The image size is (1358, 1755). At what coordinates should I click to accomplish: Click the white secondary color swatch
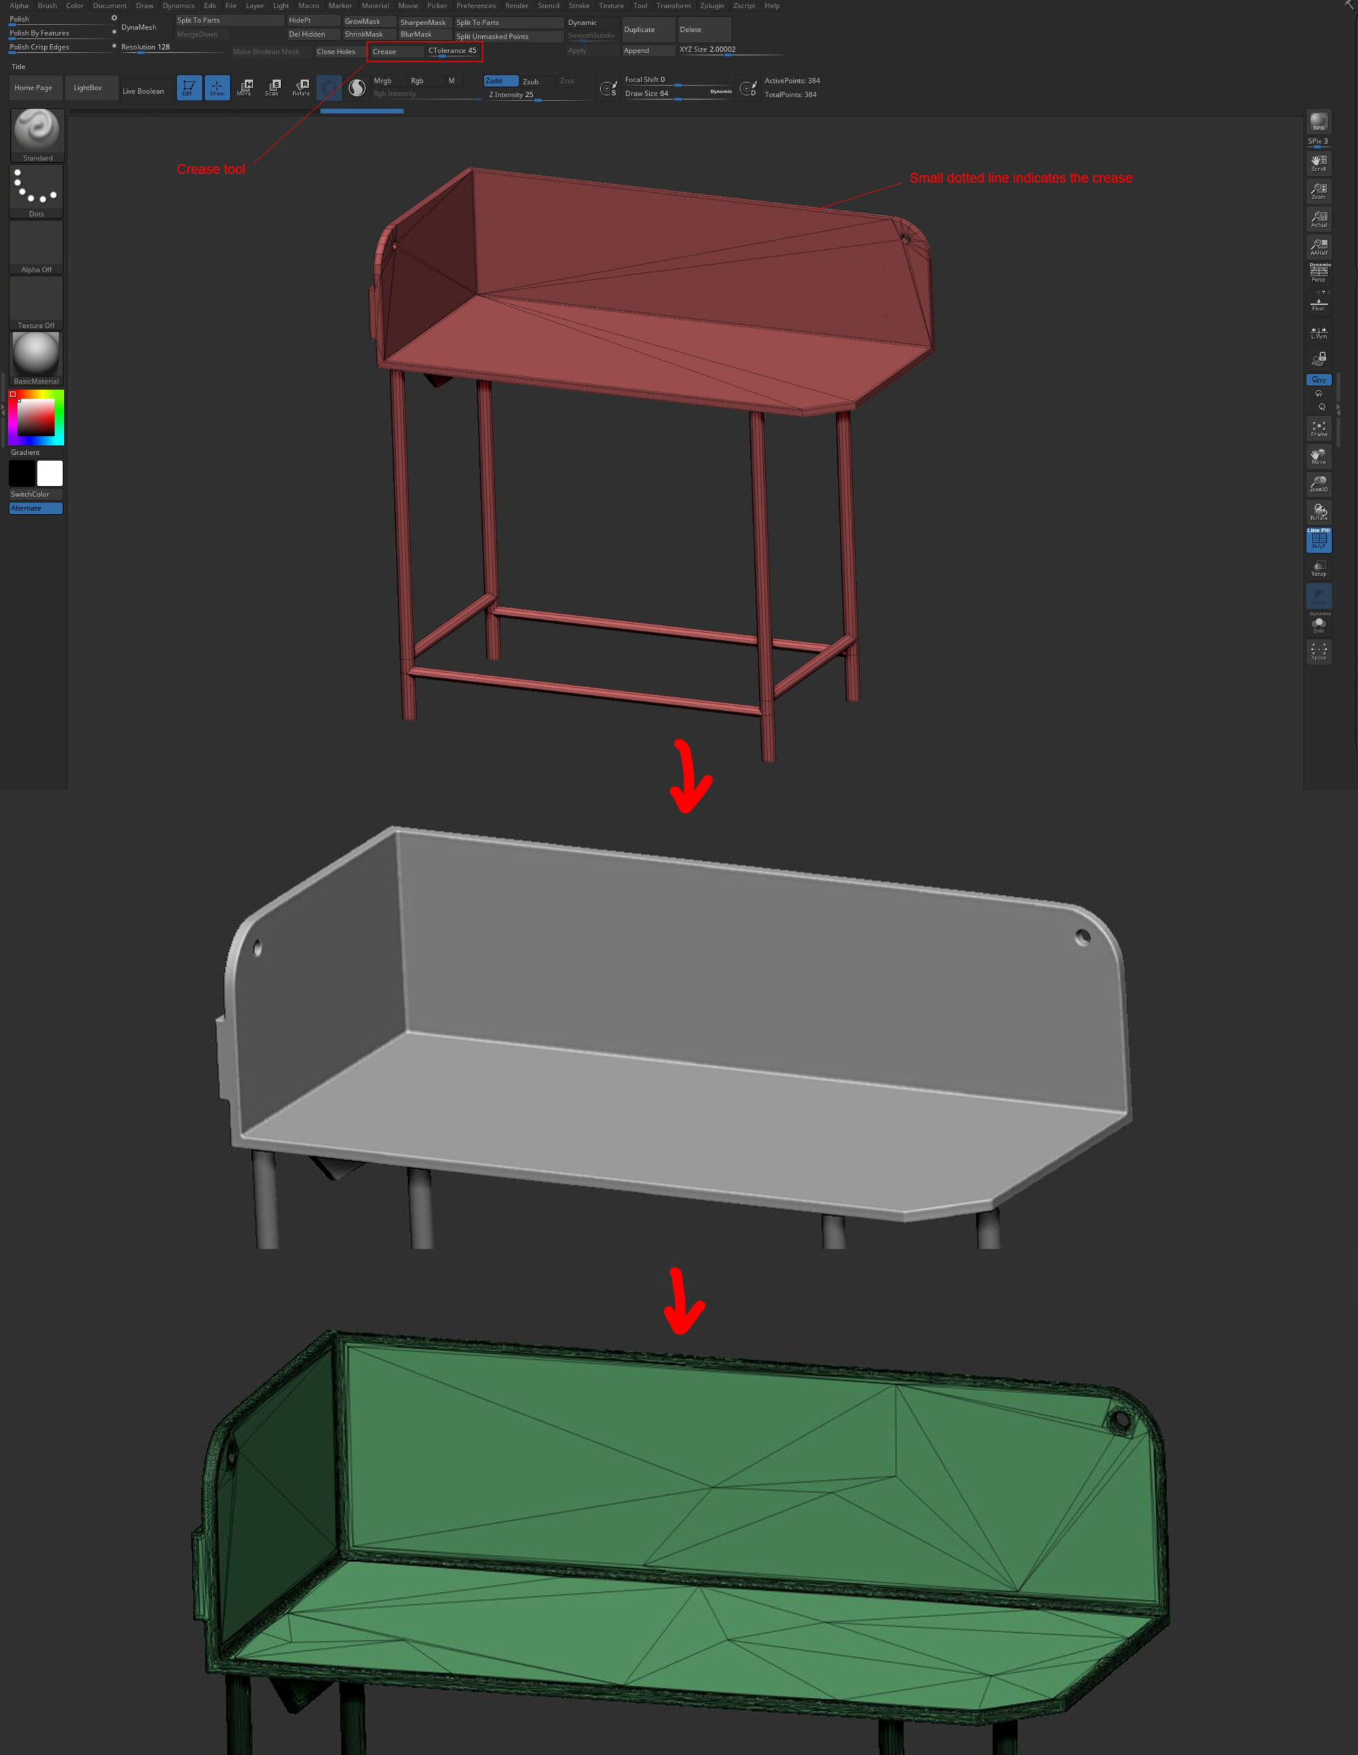click(50, 473)
